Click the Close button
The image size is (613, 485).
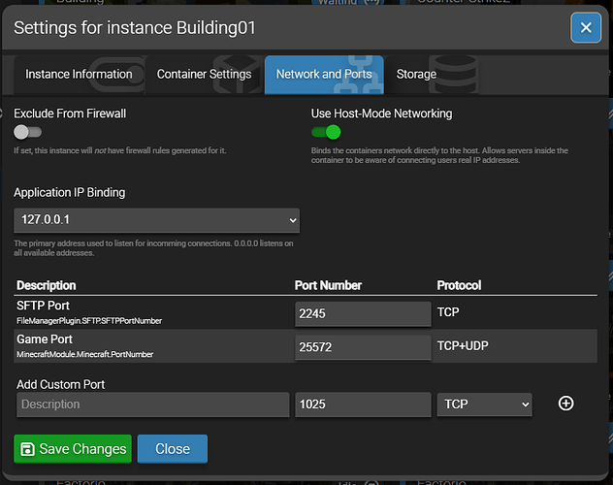click(x=173, y=449)
